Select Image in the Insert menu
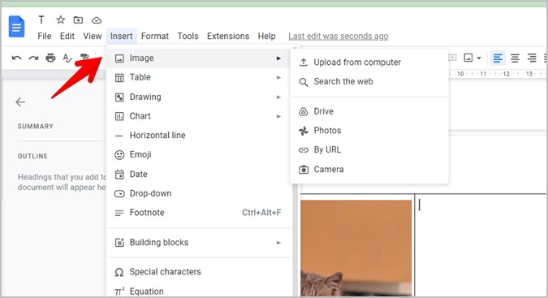This screenshot has height=298, width=548. [198, 58]
